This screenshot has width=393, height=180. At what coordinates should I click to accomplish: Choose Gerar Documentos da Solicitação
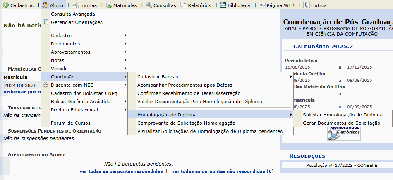(341, 123)
